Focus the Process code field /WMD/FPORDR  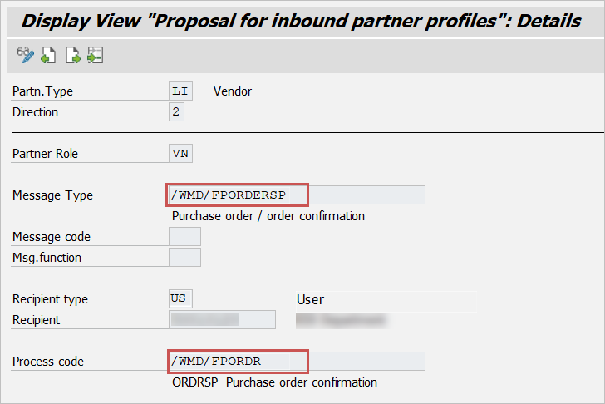(x=238, y=362)
